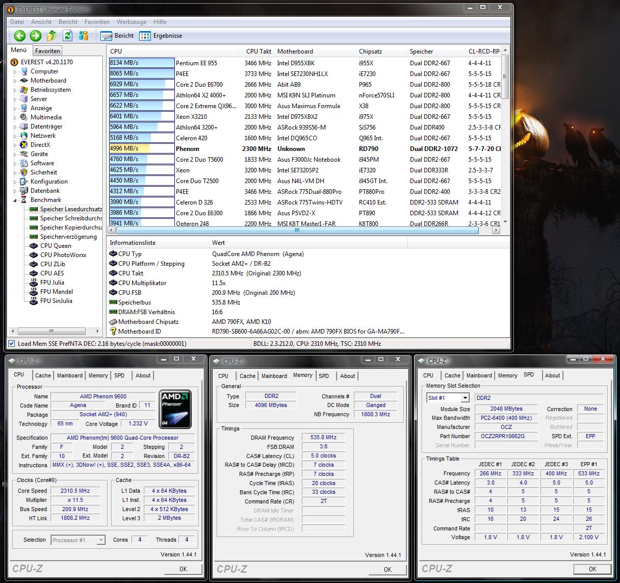
Task: Click the Refresh icon in EVEREST toolbar
Action: 67,35
